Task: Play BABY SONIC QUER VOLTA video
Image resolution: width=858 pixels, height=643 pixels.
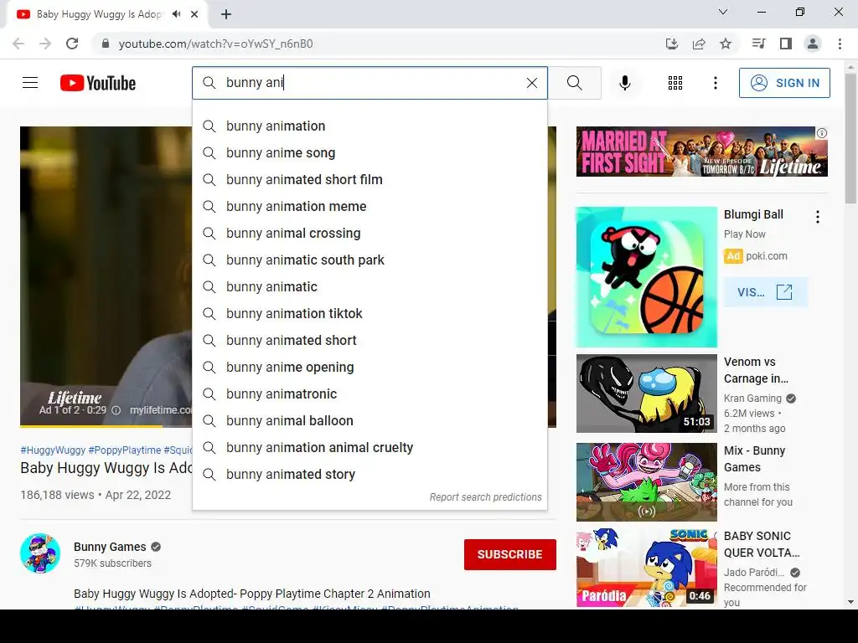Action: pyautogui.click(x=646, y=568)
